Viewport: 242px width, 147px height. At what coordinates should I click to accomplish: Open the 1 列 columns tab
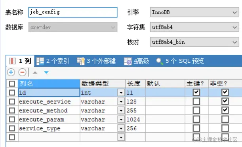[x=20, y=61]
